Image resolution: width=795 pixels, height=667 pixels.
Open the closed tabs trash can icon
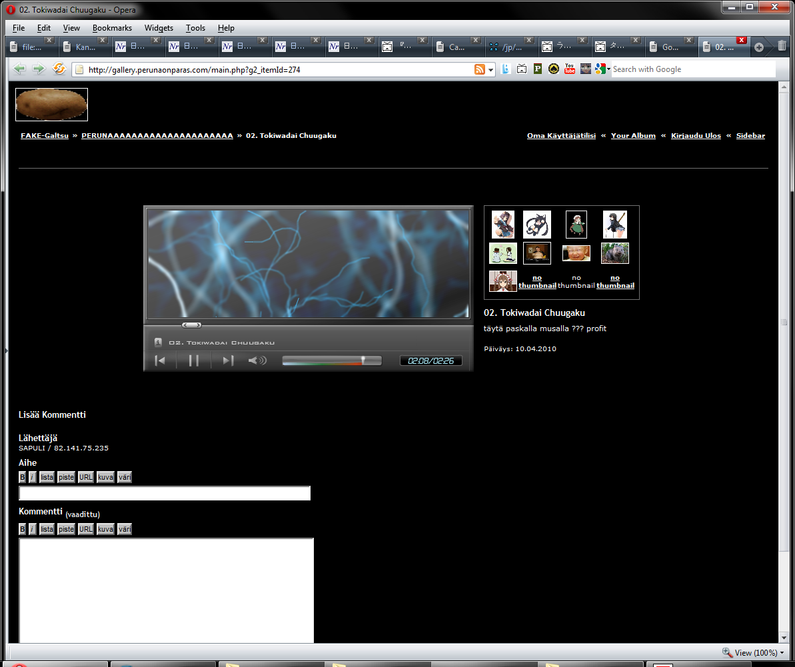(782, 47)
